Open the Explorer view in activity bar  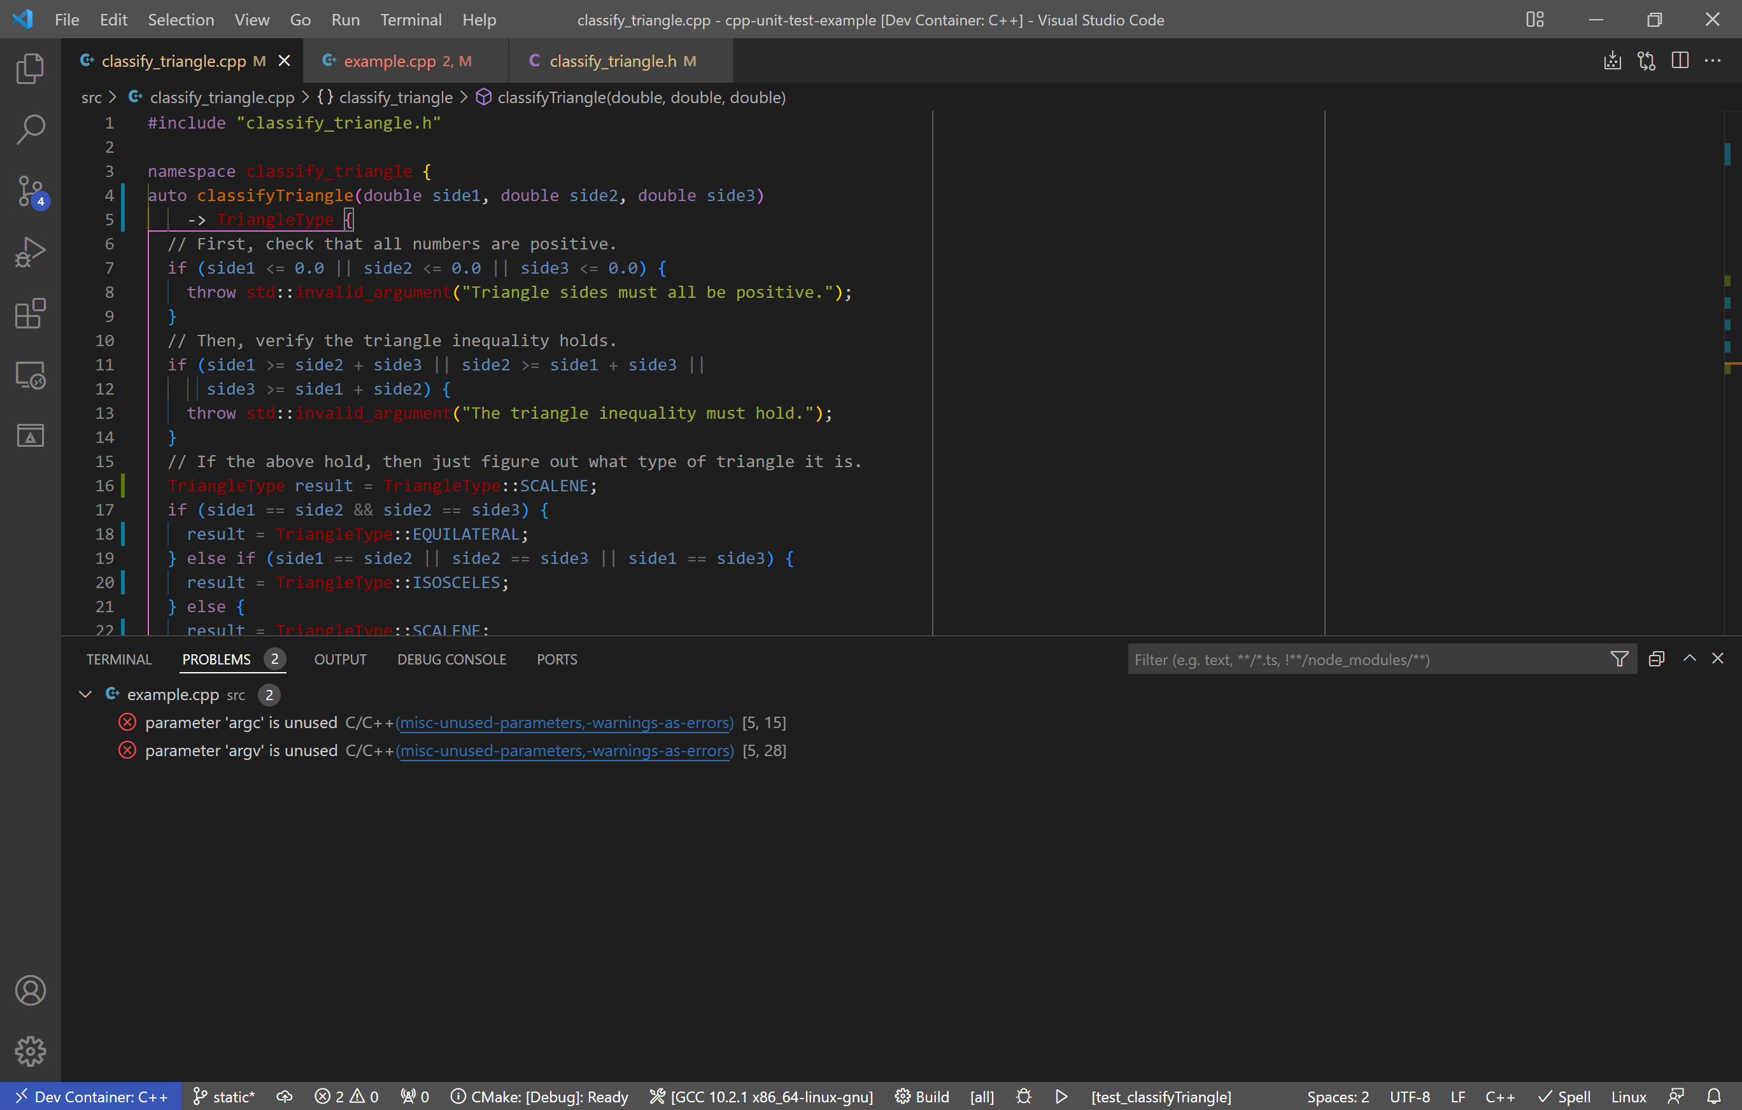31,68
